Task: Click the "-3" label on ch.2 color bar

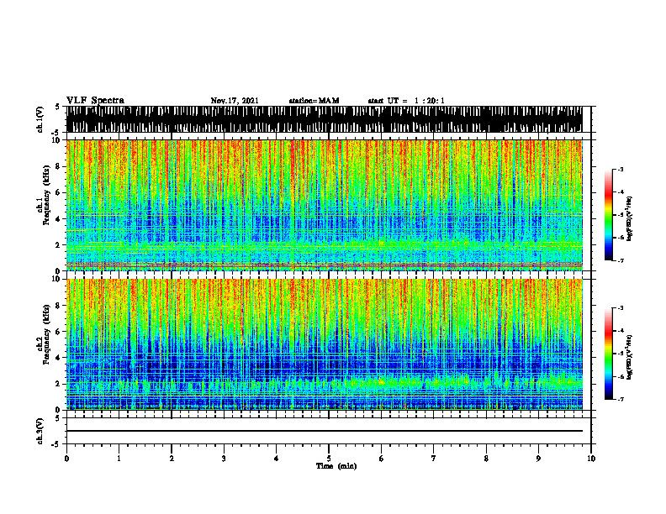Action: point(620,308)
